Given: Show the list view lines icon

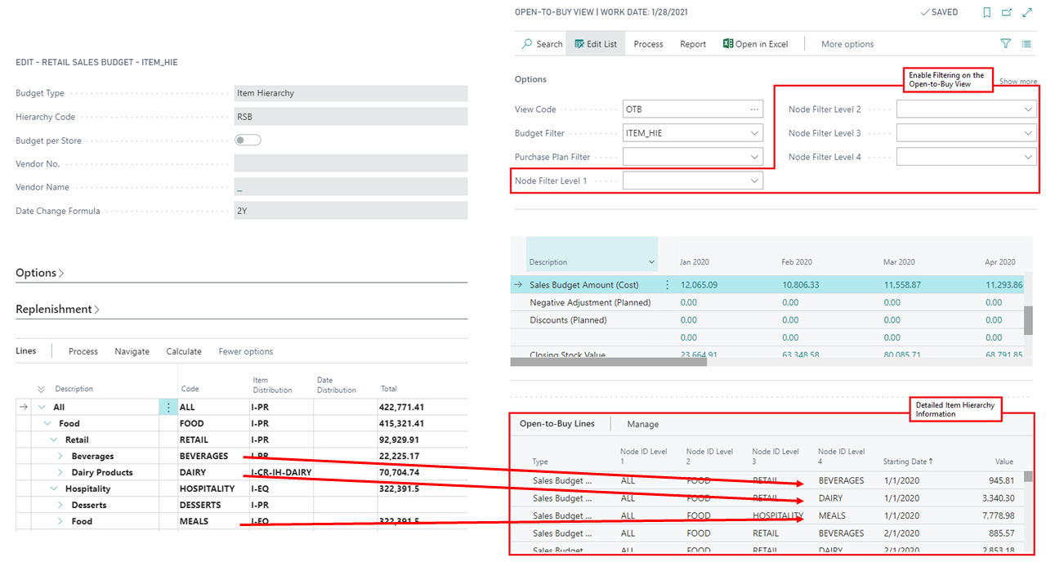Looking at the screenshot, I should tap(1026, 44).
